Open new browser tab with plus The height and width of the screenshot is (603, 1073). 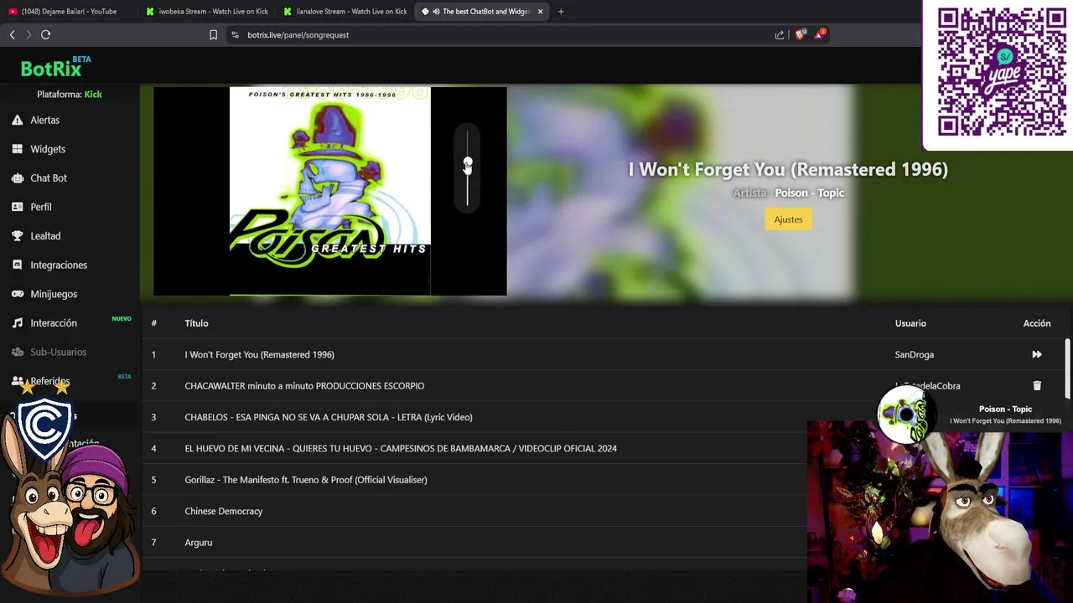click(x=561, y=12)
